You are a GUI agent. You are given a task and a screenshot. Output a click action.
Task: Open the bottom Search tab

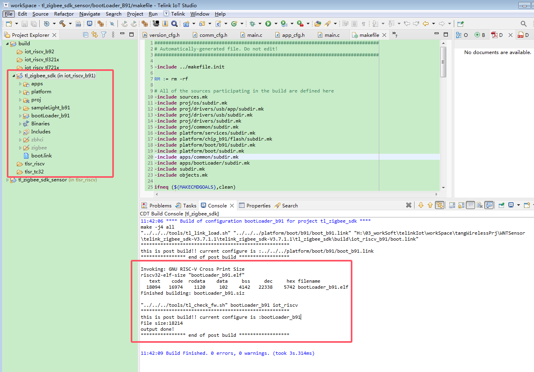click(x=286, y=205)
